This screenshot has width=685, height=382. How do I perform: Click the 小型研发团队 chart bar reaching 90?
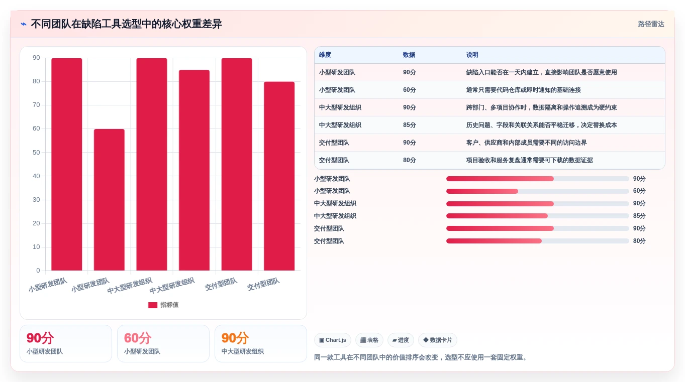click(67, 164)
